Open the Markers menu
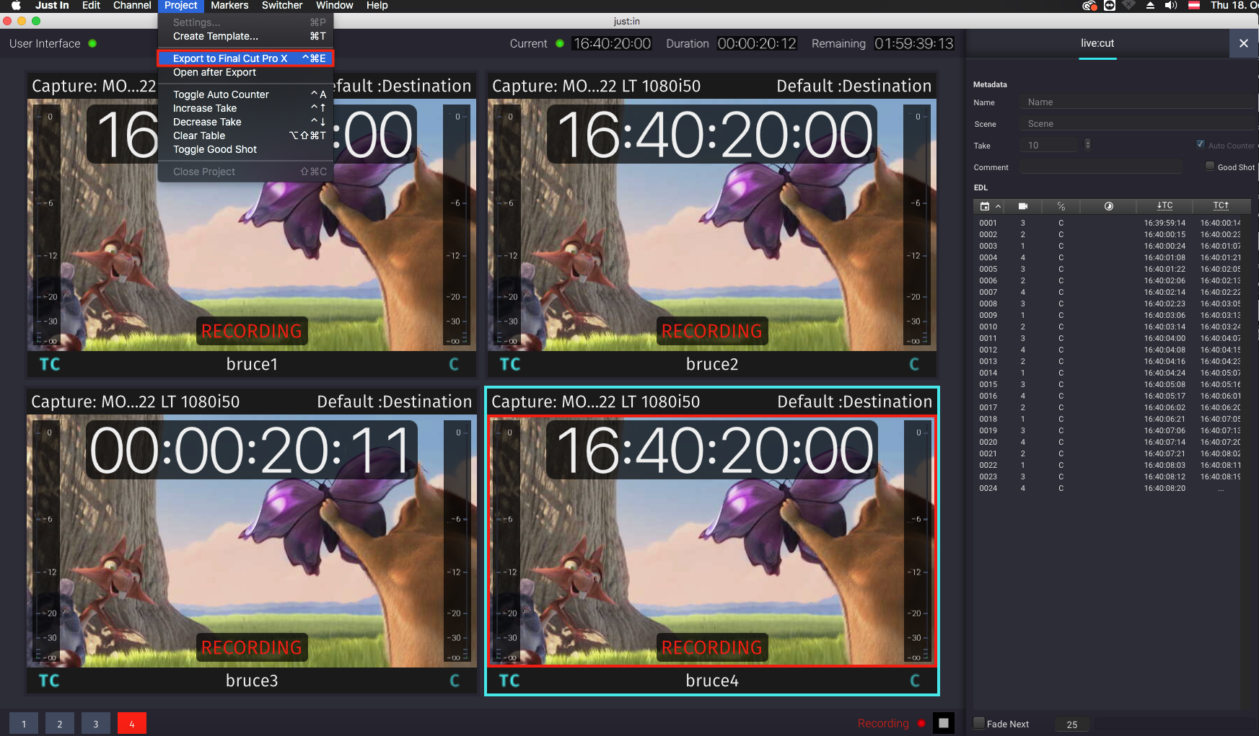The image size is (1259, 736). 229,6
